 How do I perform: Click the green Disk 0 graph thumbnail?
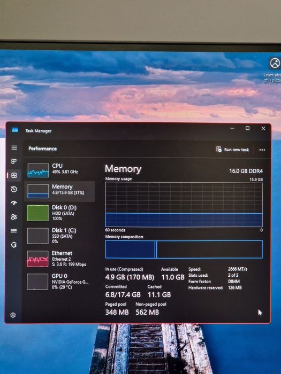[38, 213]
